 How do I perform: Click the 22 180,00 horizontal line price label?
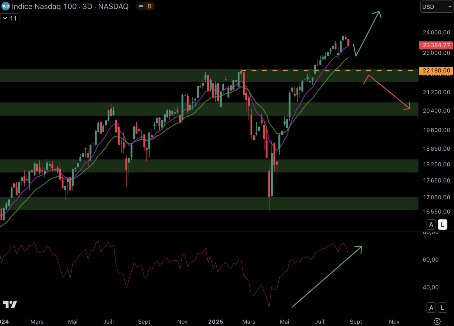(x=436, y=71)
